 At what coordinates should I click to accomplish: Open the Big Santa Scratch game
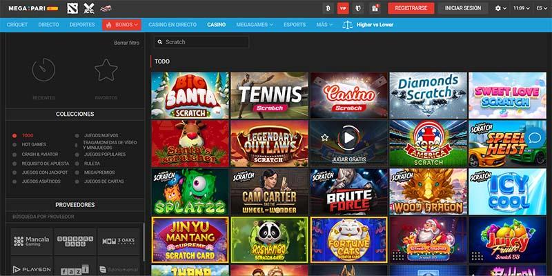190,95
